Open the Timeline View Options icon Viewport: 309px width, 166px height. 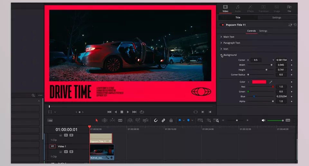(50, 120)
